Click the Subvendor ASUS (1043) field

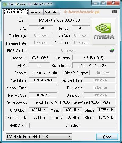pyautogui.click(x=94, y=58)
